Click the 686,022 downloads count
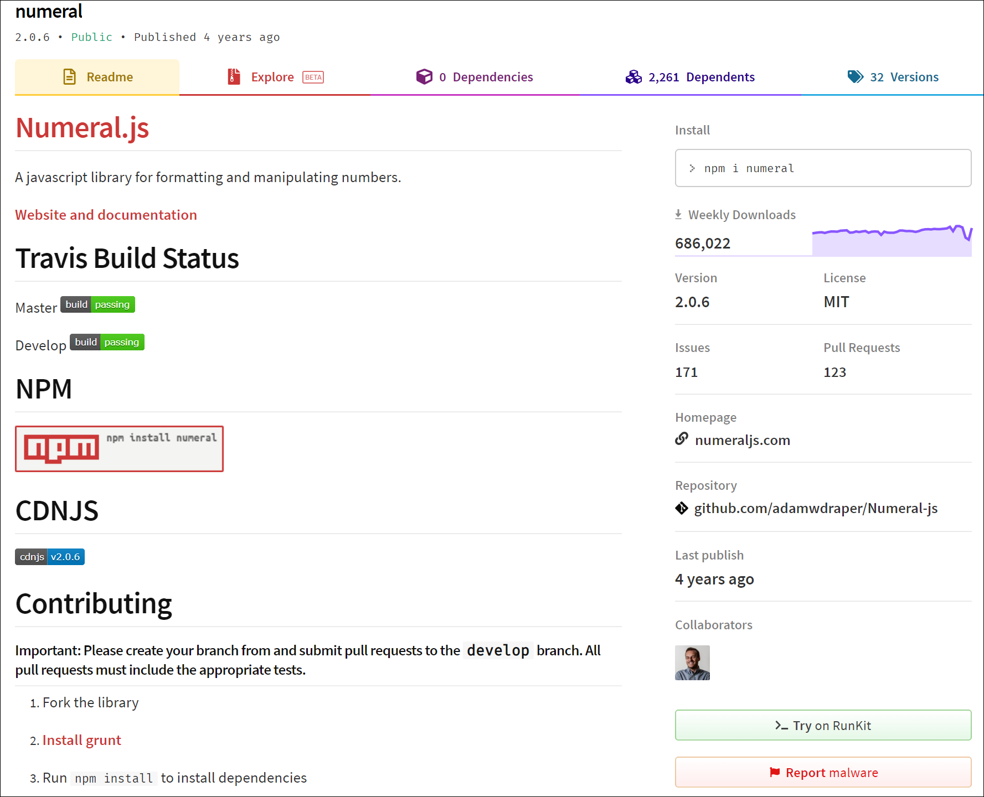Image resolution: width=984 pixels, height=797 pixels. click(703, 244)
